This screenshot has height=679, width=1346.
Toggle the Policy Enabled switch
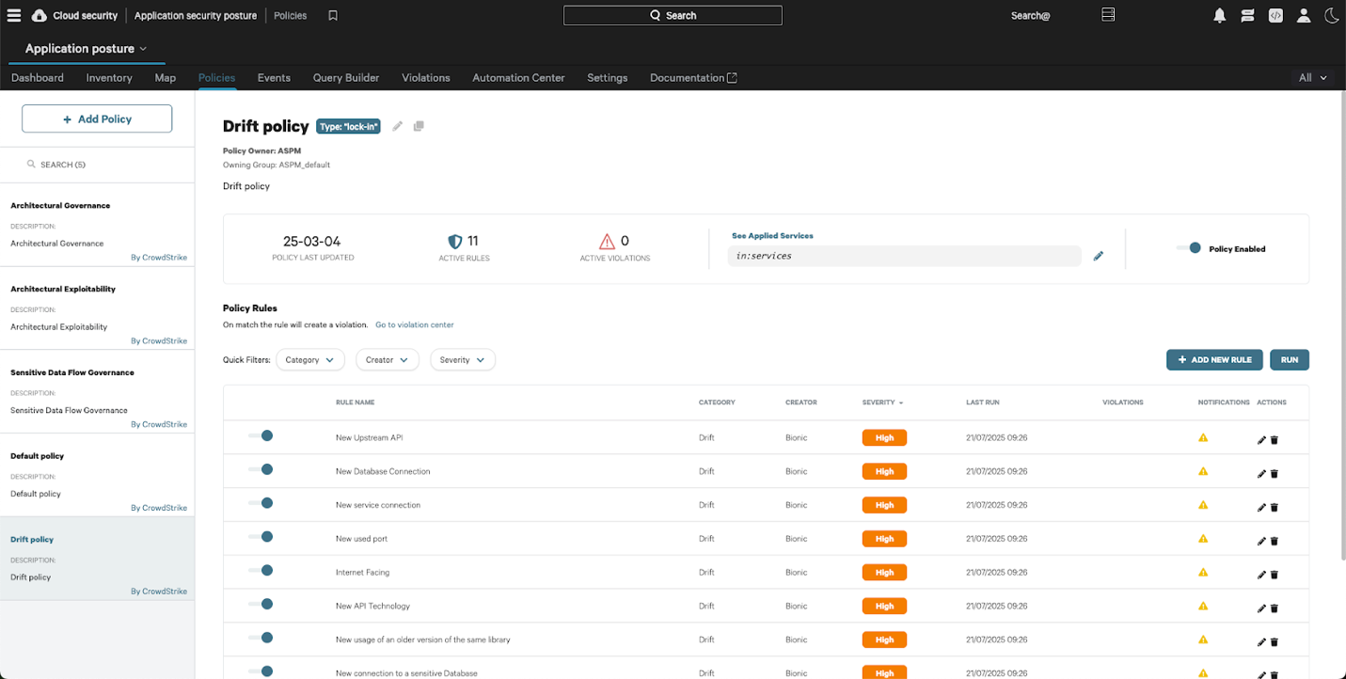pos(1189,248)
